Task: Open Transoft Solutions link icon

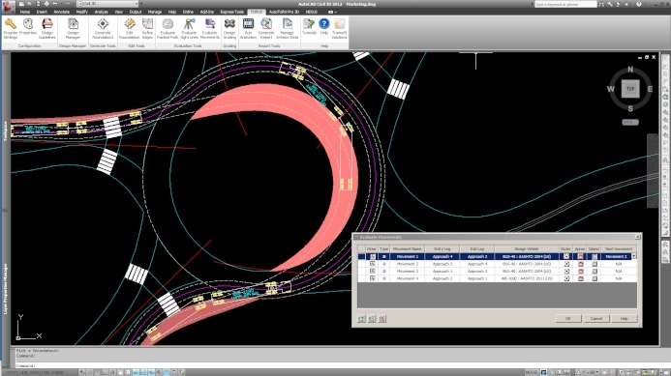Action: pyautogui.click(x=339, y=29)
